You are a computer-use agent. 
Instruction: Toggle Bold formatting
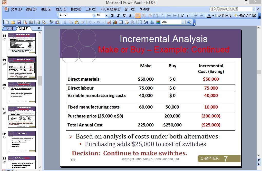(x=112, y=16)
